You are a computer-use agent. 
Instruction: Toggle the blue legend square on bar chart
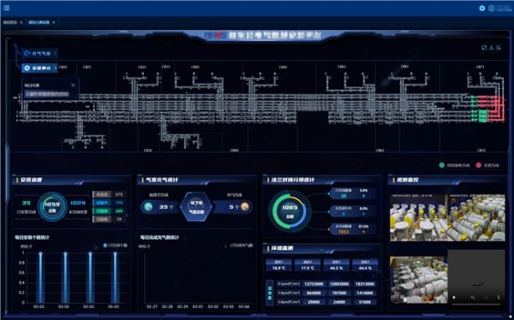[x=105, y=246]
